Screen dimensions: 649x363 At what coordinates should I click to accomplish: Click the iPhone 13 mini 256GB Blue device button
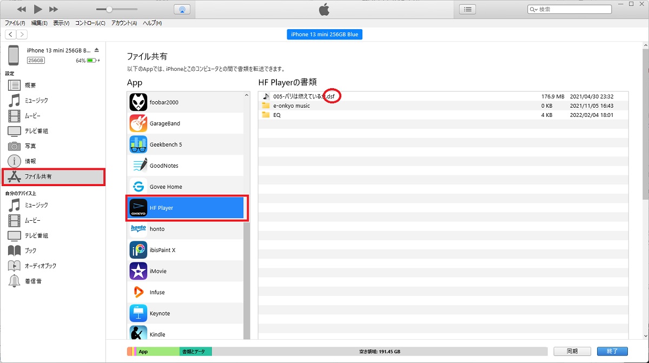click(325, 35)
